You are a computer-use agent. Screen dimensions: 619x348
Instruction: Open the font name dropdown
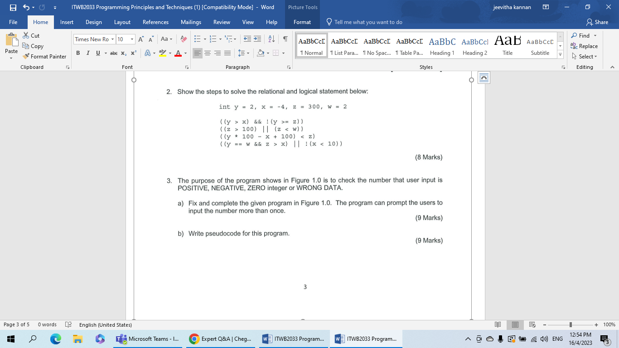pos(112,39)
